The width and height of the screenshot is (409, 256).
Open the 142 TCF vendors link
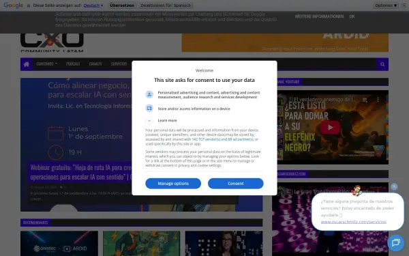click(x=222, y=139)
